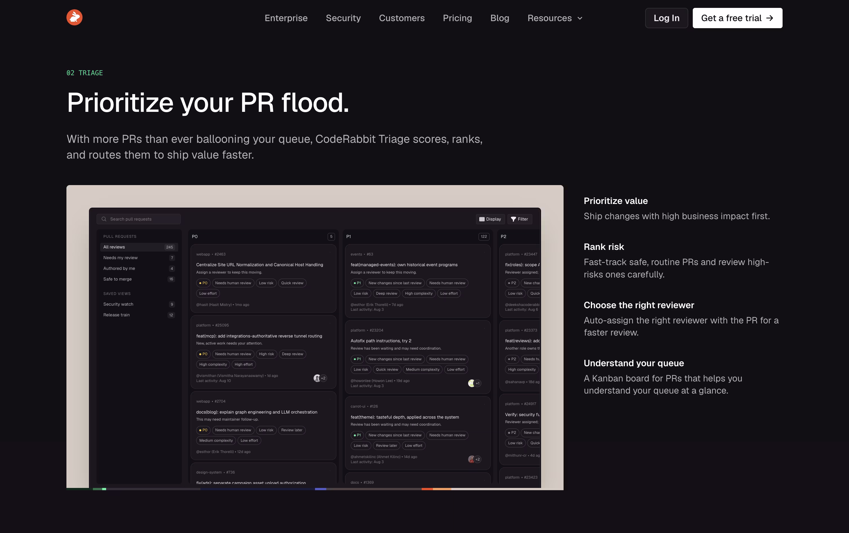The width and height of the screenshot is (849, 533).
Task: Click Choose the right reviewer heading
Action: click(x=639, y=305)
